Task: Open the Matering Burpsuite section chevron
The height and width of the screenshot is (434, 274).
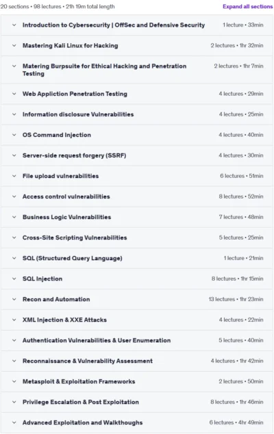Action: [x=14, y=66]
